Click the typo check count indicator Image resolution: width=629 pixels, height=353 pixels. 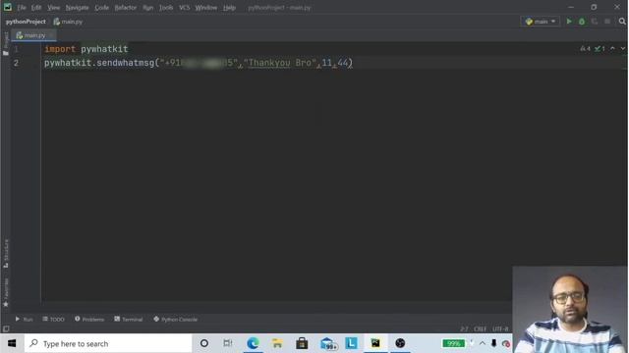[x=600, y=48]
